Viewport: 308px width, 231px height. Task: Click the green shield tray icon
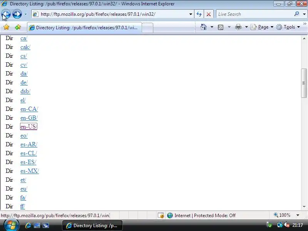tap(269, 225)
